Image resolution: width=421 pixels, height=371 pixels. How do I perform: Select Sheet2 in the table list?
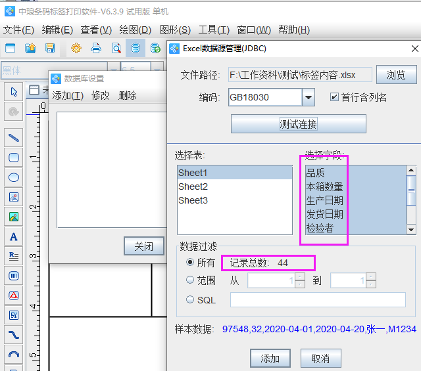coord(193,186)
